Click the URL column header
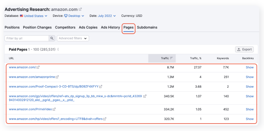This screenshot has width=264, height=131. (x=11, y=58)
